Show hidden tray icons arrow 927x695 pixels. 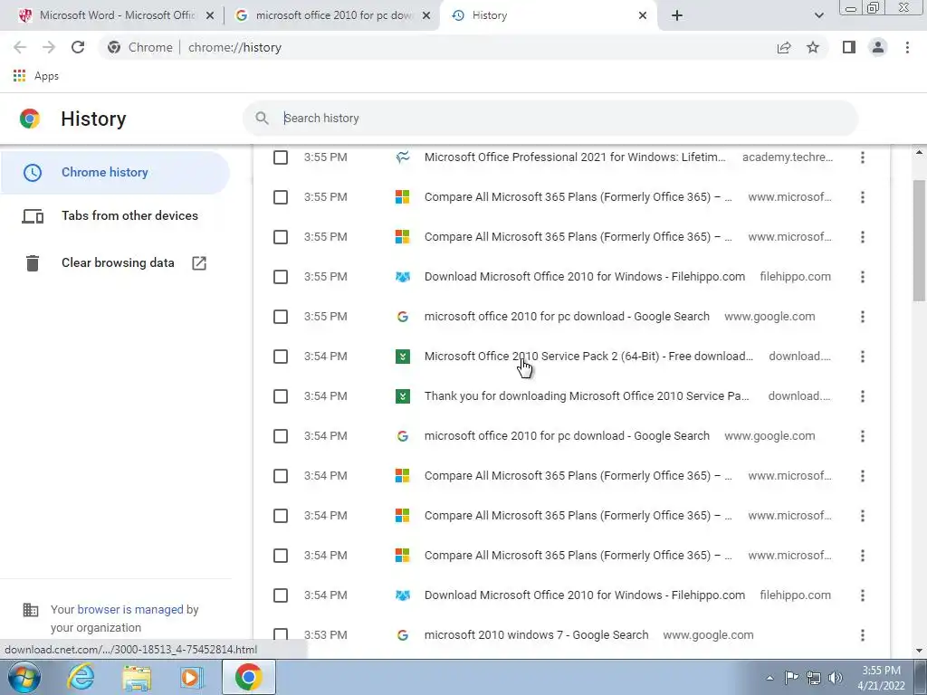pos(769,678)
